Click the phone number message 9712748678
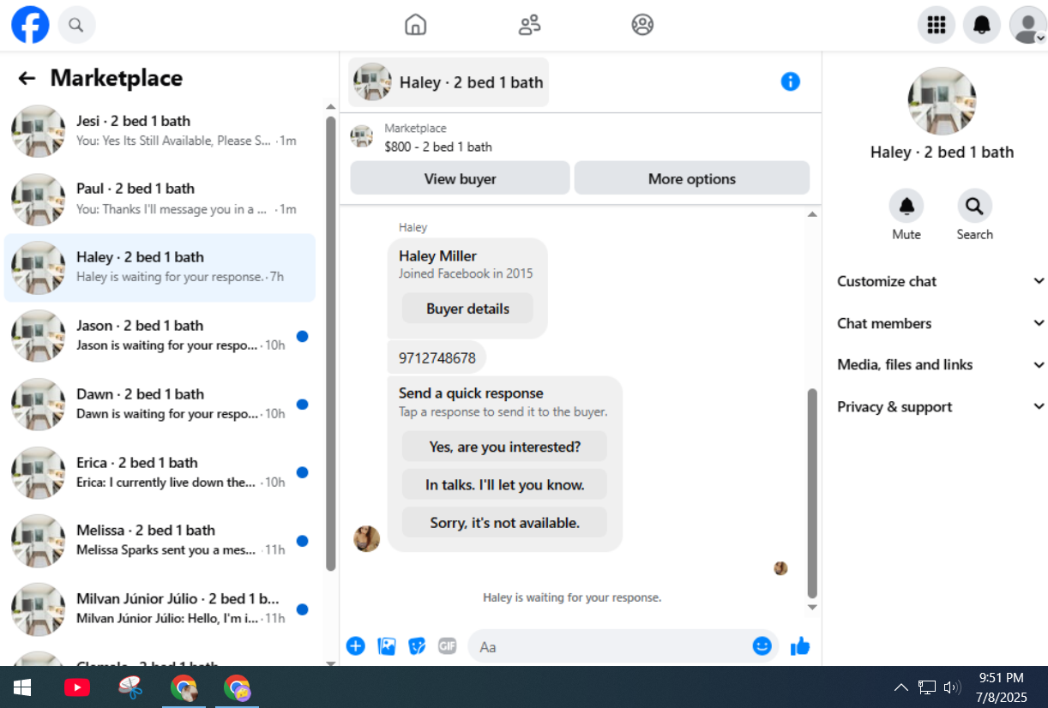1048x708 pixels. [x=437, y=357]
